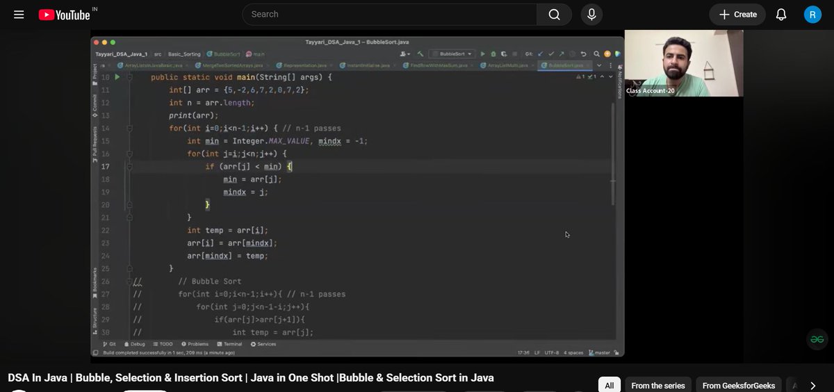Click the run gutter arrow at line 10

point(117,77)
